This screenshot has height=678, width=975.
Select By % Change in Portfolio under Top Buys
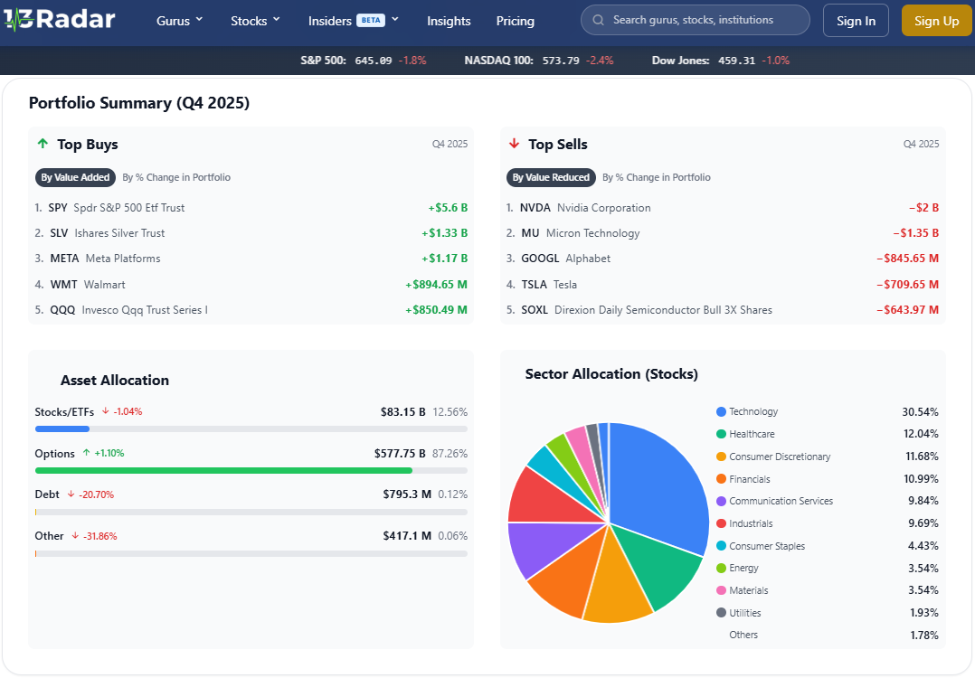coord(176,177)
